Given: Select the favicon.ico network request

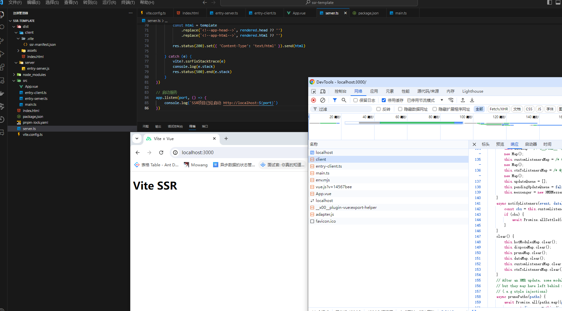Looking at the screenshot, I should [389, 221].
